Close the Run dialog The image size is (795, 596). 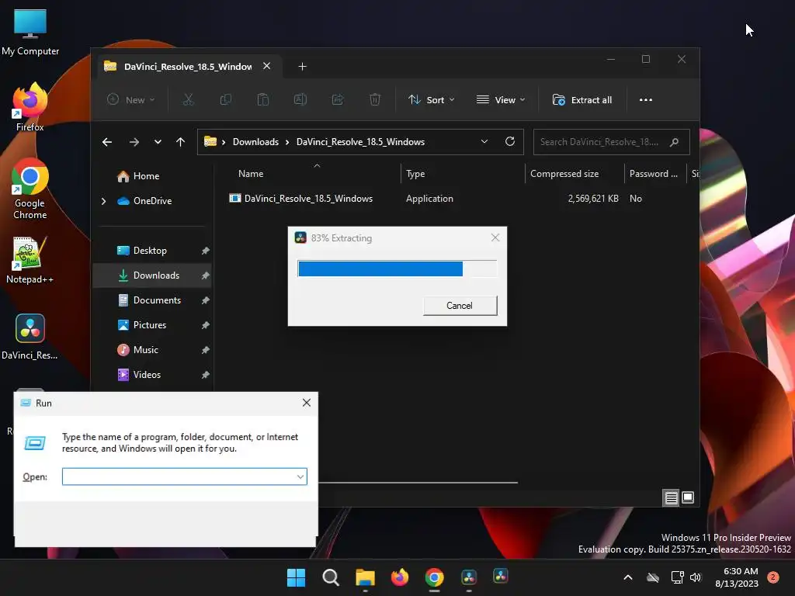(x=306, y=403)
